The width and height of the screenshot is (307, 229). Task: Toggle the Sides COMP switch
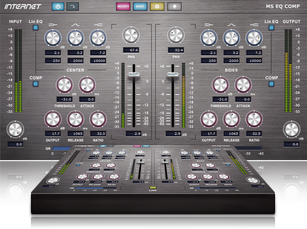click(271, 84)
